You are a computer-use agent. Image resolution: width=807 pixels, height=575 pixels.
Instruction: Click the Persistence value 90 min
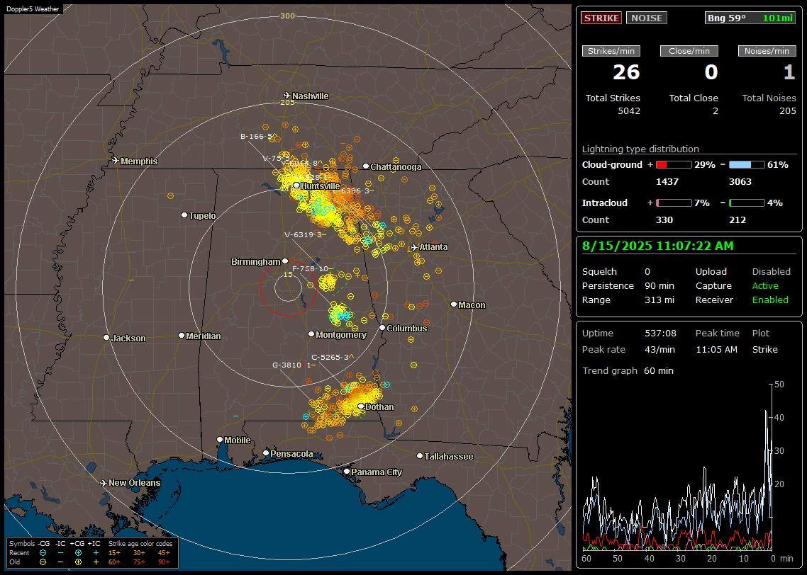pos(659,285)
